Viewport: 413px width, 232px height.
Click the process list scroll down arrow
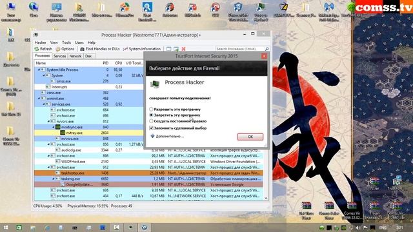pyautogui.click(x=266, y=198)
